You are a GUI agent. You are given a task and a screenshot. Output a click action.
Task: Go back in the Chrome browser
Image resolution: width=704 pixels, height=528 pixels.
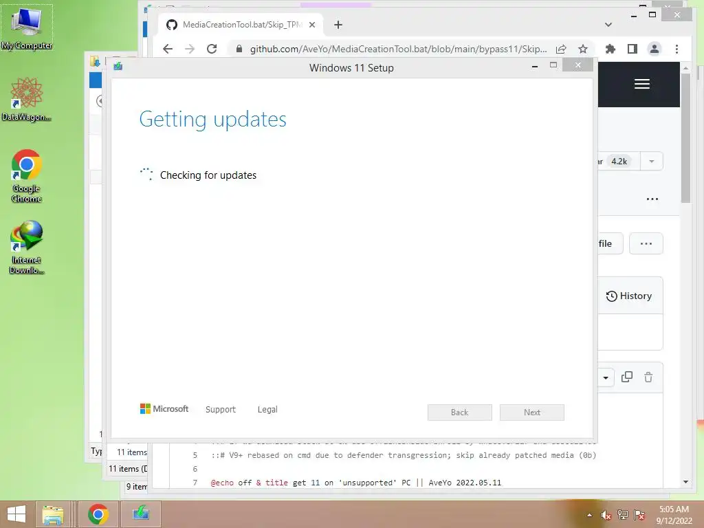168,49
